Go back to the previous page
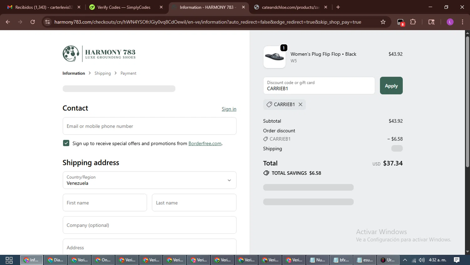 [x=8, y=22]
